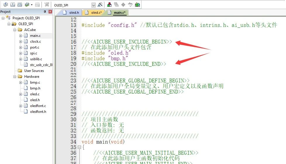Select the AiCube group label
This screenshot has height=164, width=286.
click(x=30, y=30)
